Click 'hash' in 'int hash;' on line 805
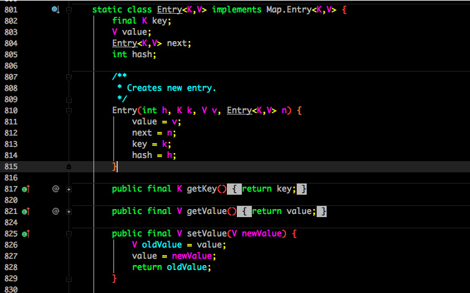This screenshot has height=293, width=470. (142, 55)
